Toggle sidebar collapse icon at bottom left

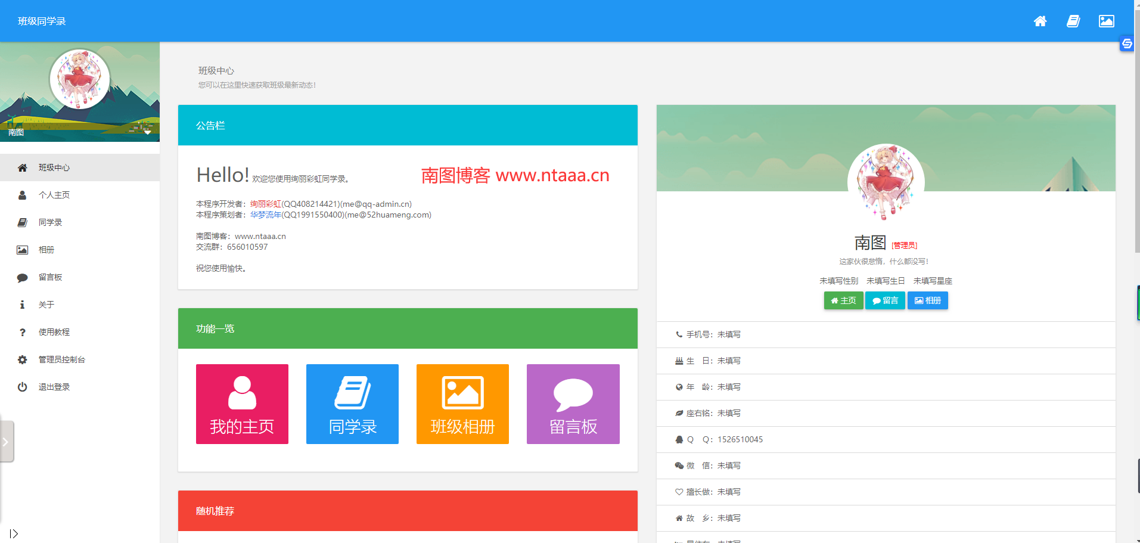click(x=14, y=533)
